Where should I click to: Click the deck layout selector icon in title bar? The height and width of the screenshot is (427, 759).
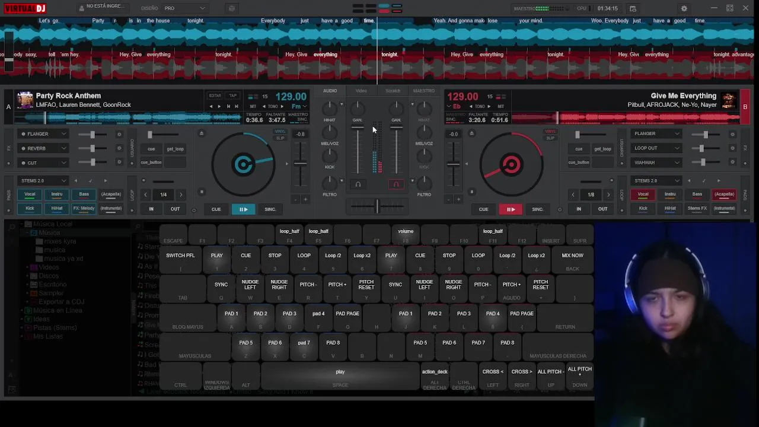point(377,8)
